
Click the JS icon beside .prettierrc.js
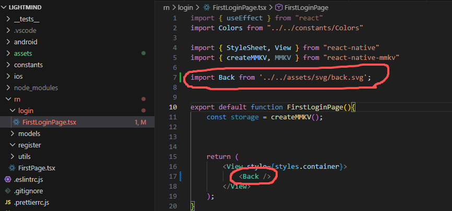coord(8,202)
